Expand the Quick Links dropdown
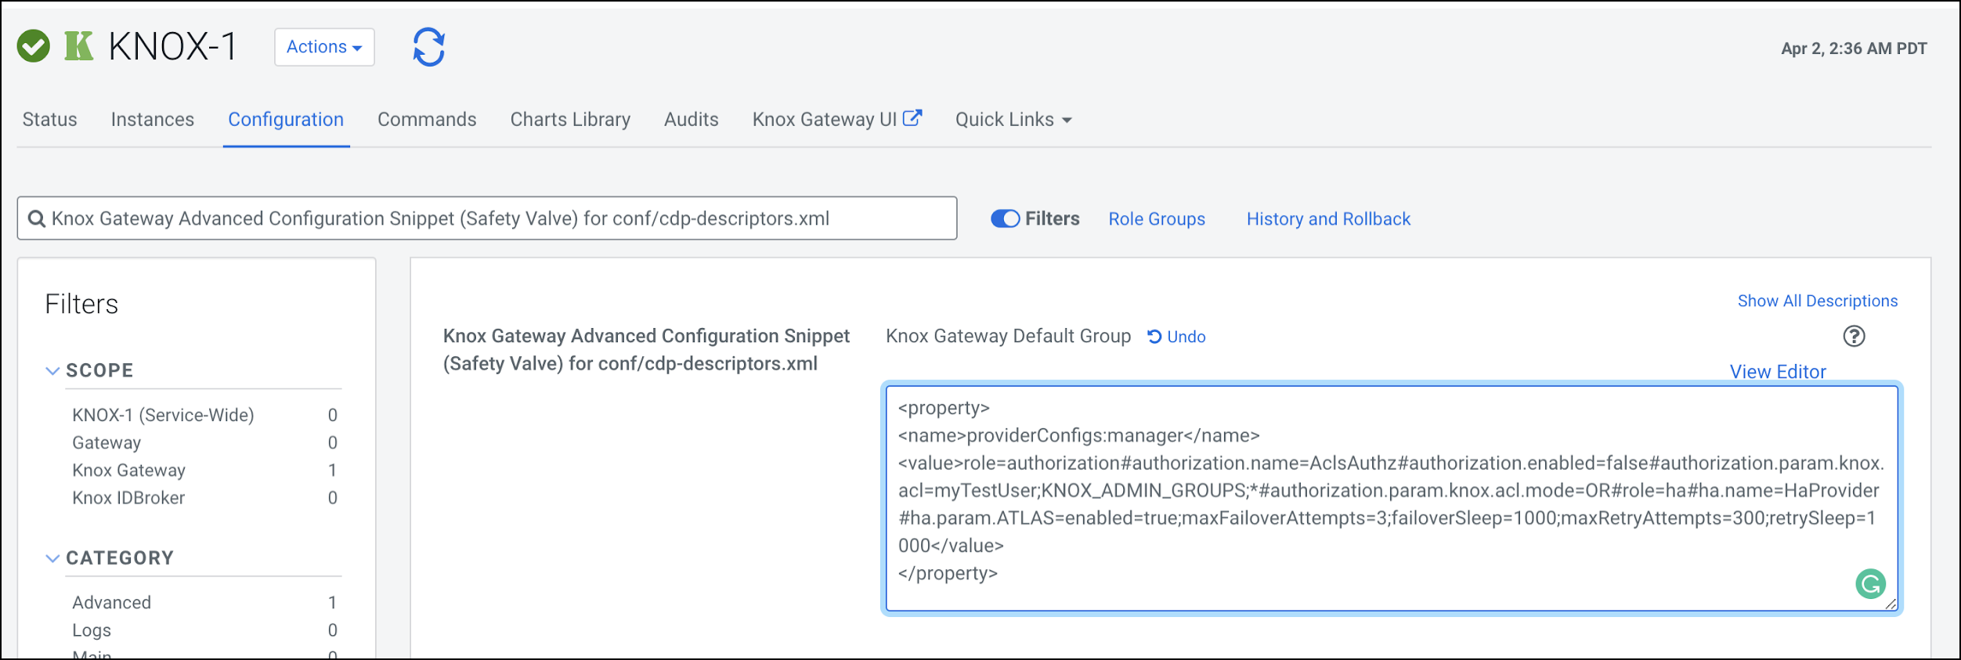 1013,120
